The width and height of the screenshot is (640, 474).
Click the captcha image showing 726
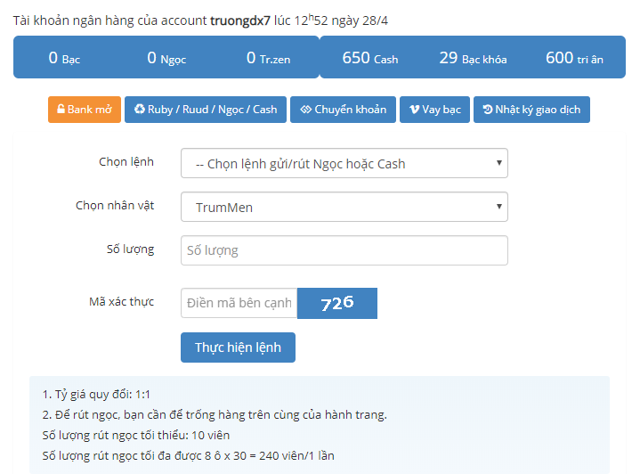click(x=337, y=303)
